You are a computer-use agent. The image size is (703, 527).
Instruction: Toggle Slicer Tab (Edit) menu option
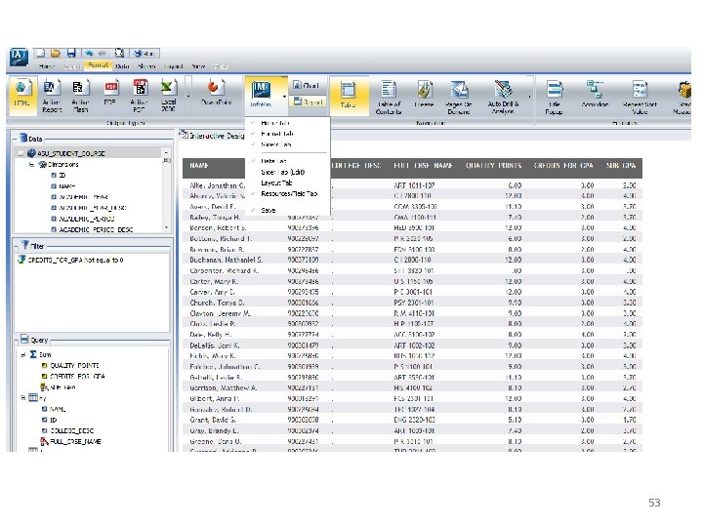287,172
